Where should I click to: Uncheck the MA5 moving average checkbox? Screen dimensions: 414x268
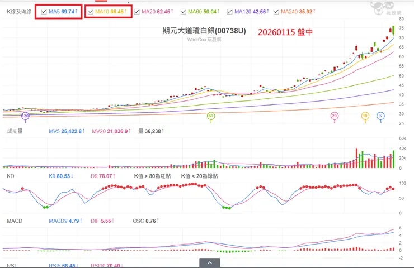point(44,12)
